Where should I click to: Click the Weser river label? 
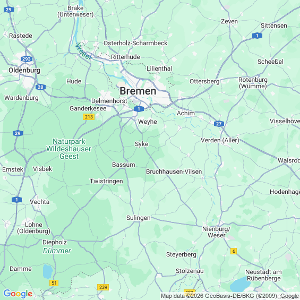click(x=83, y=52)
